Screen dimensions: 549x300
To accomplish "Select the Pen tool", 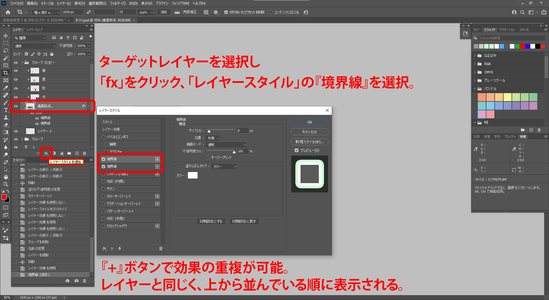I will coord(6,162).
